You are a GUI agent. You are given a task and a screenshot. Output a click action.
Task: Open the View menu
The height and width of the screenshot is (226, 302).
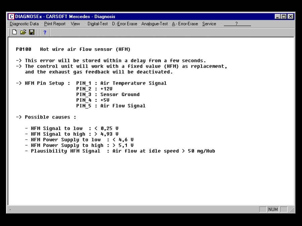point(75,24)
